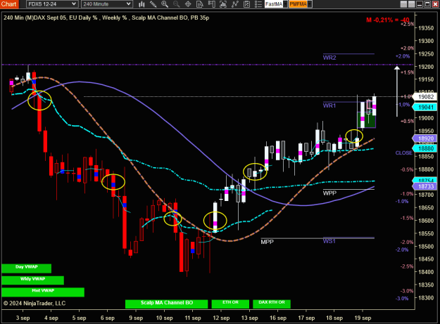Close the chart window
Image resolution: width=440 pixels, height=324 pixels.
coord(436,4)
